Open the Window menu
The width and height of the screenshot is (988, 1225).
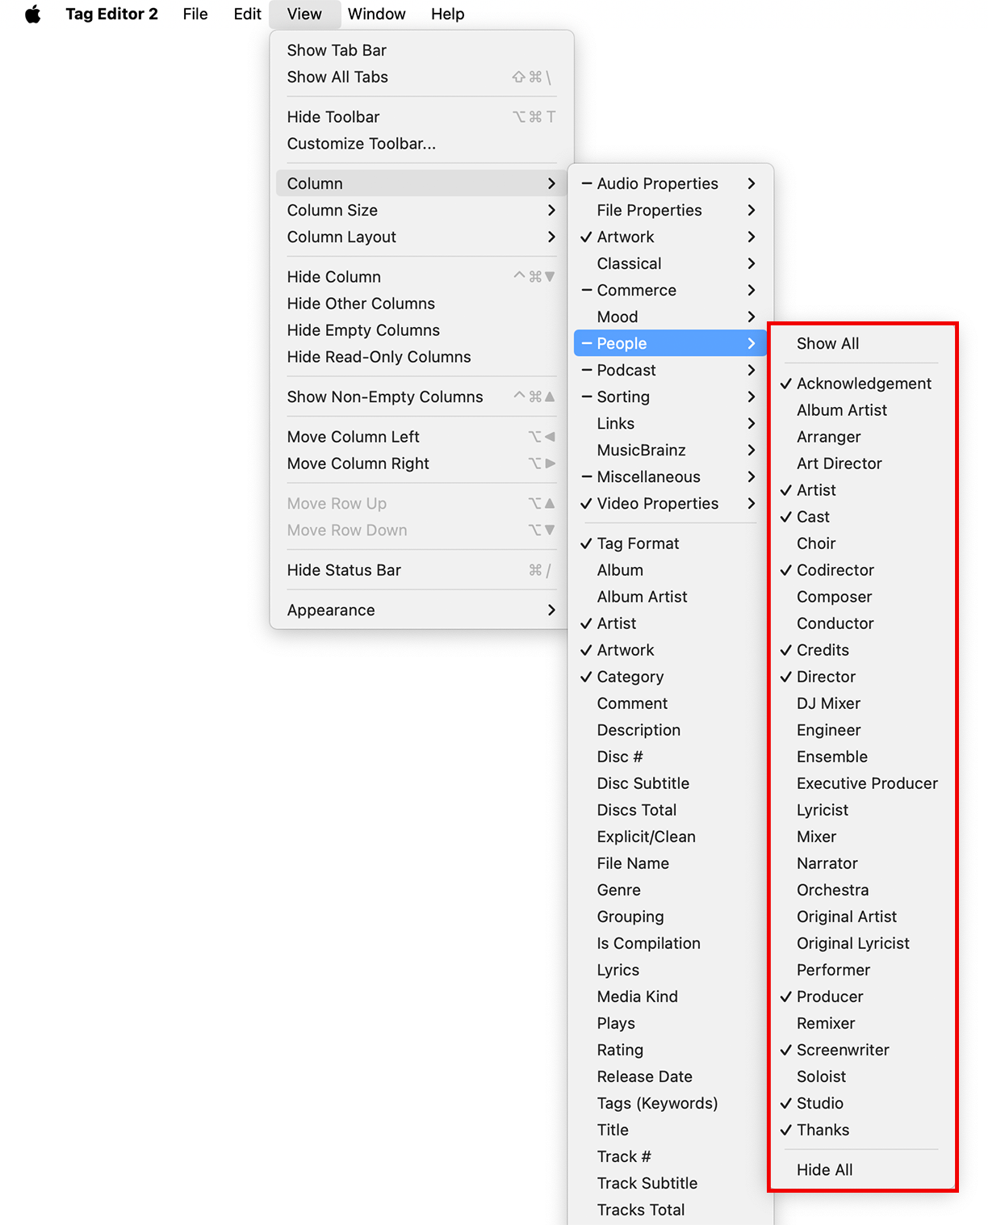(376, 14)
